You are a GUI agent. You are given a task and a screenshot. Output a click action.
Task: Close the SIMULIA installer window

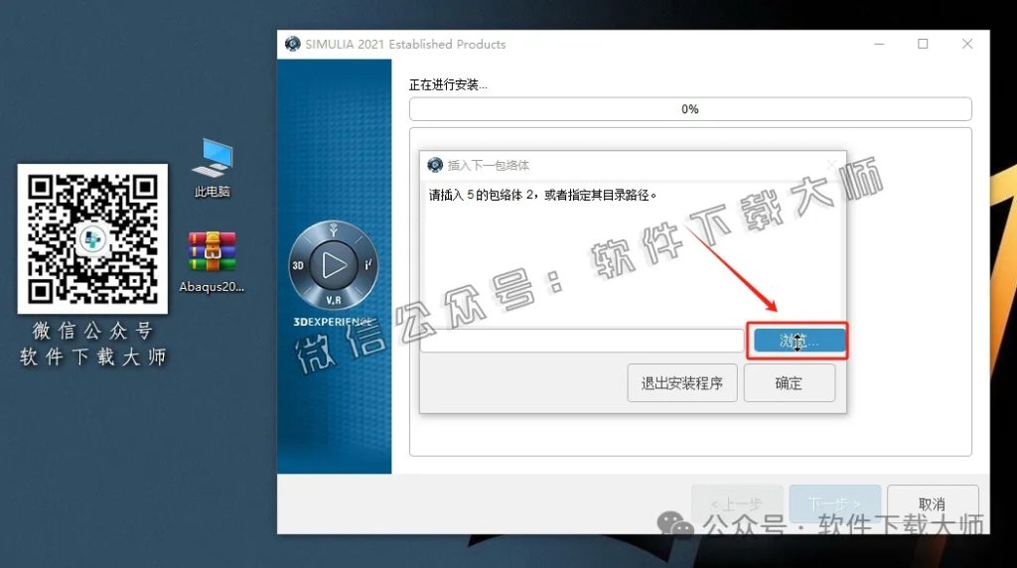point(967,44)
